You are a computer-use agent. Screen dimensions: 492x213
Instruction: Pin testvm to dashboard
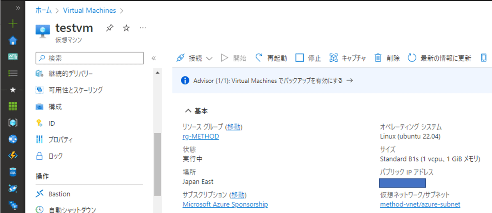click(x=109, y=28)
